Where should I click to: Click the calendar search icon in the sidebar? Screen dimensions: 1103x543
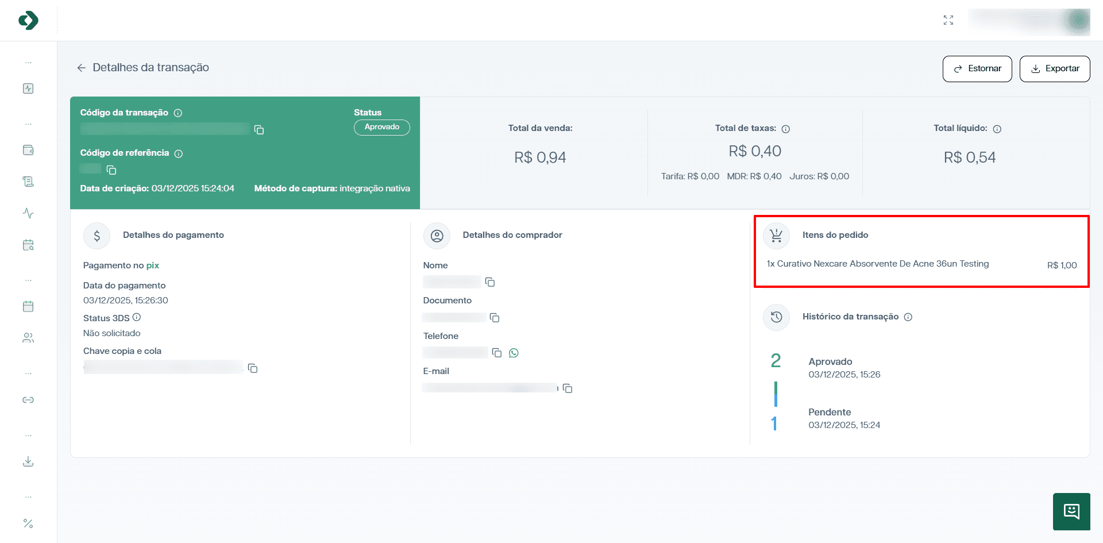click(28, 245)
